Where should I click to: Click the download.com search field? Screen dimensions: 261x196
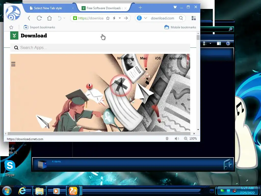(162, 18)
